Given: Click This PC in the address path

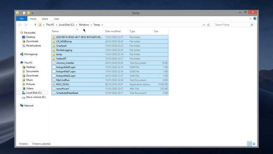Looking at the screenshot, I should pyautogui.click(x=50, y=25).
